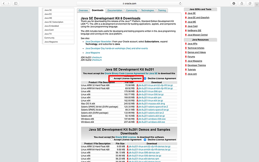Screen dimensions: 259x162
Task: Download jdk-8u201-linux-i586.rpm
Action: tap(150, 91)
